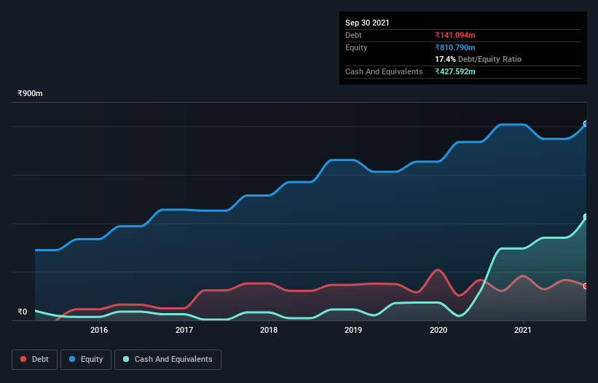Click the Debt row label in tooltip
The width and height of the screenshot is (598, 383).
click(x=353, y=35)
